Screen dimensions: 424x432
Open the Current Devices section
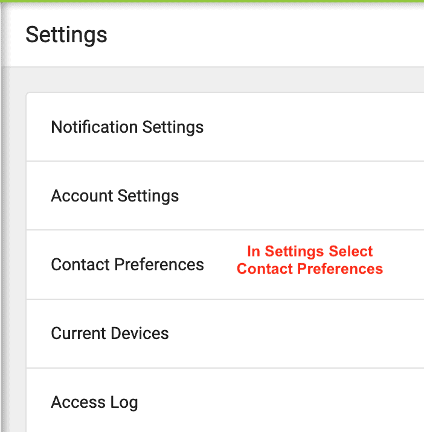pyautogui.click(x=110, y=334)
